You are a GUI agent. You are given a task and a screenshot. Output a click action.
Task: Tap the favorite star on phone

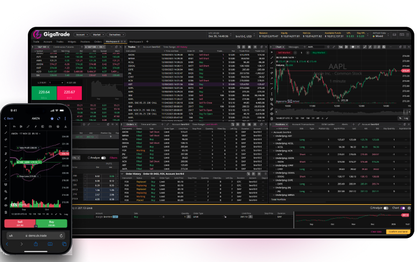tap(52, 119)
